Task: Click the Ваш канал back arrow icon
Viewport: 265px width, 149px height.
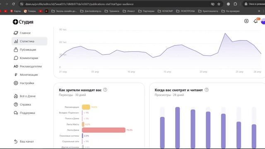Action: [16, 141]
